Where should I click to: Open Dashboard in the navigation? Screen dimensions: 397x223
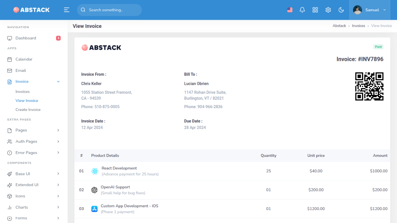(x=34, y=38)
